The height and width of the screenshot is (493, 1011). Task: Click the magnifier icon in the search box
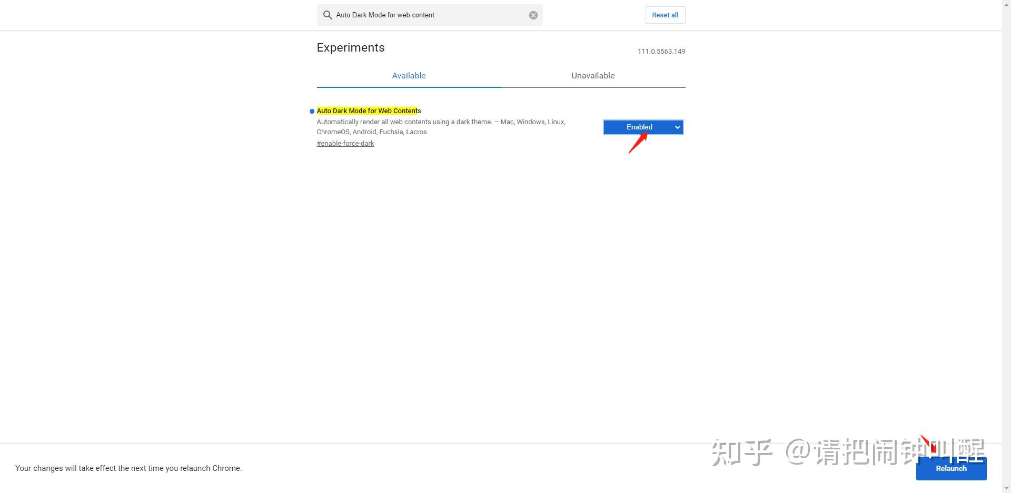328,15
